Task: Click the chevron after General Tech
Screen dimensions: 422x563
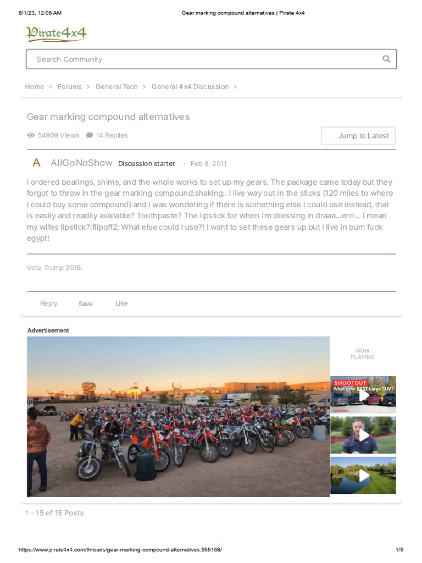Action: (145, 87)
